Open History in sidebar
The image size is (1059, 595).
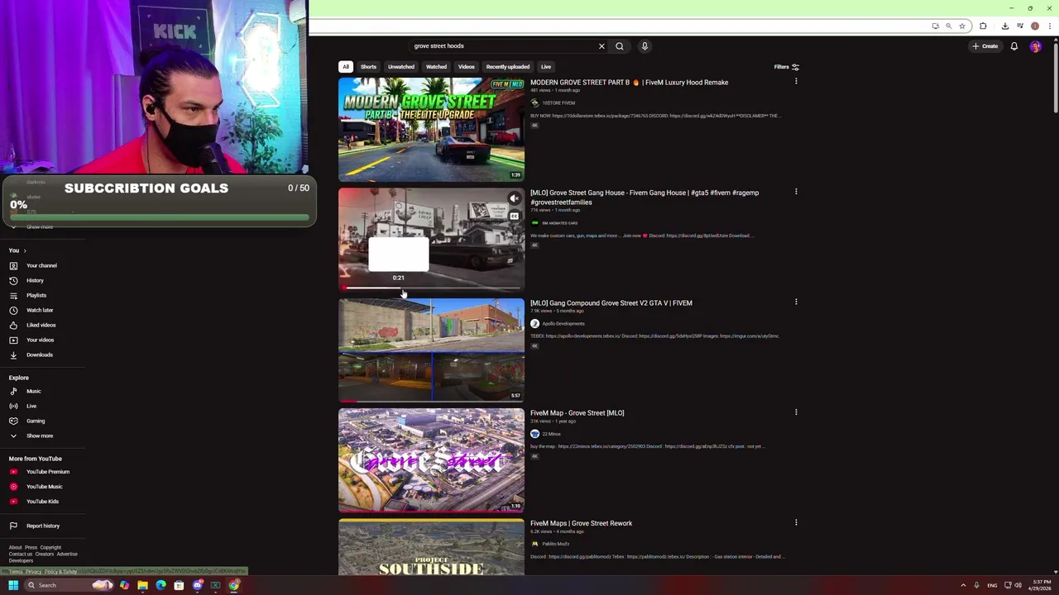pos(35,280)
